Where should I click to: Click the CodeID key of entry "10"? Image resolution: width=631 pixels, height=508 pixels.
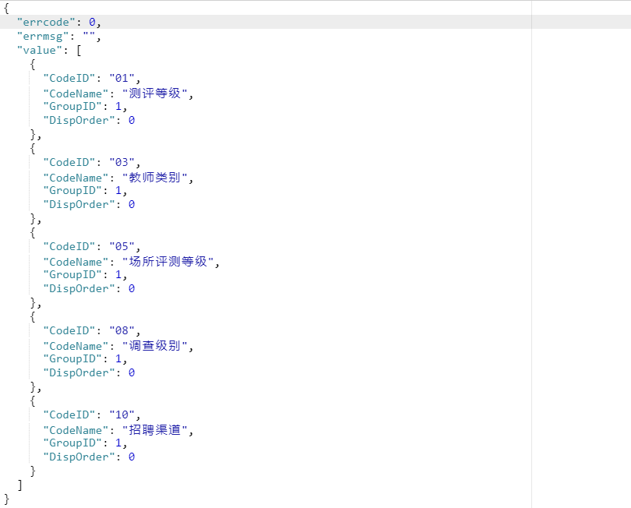click(69, 415)
